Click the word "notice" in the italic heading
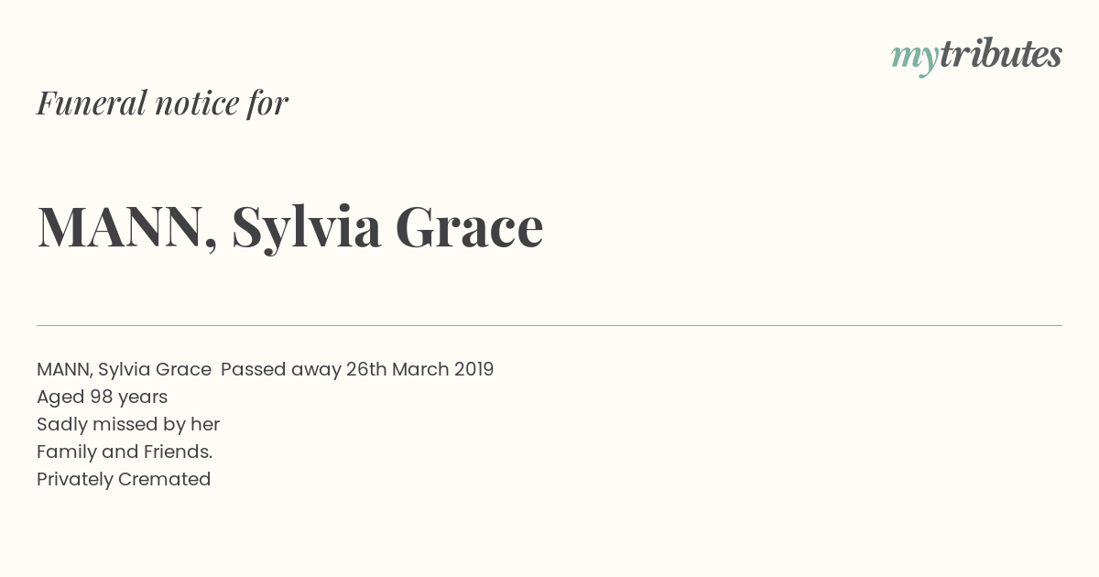The height and width of the screenshot is (577, 1099). [x=197, y=103]
